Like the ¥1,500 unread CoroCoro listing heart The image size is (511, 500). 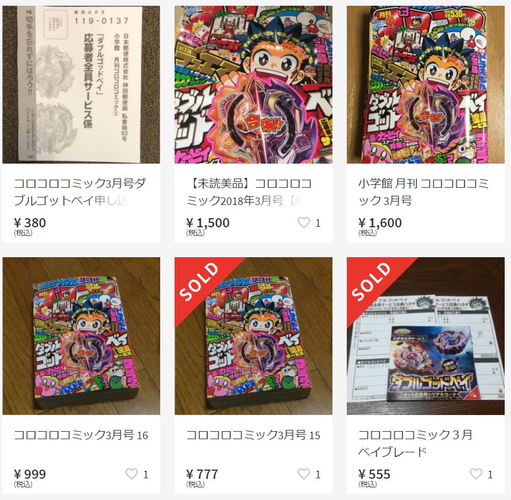pos(304,223)
